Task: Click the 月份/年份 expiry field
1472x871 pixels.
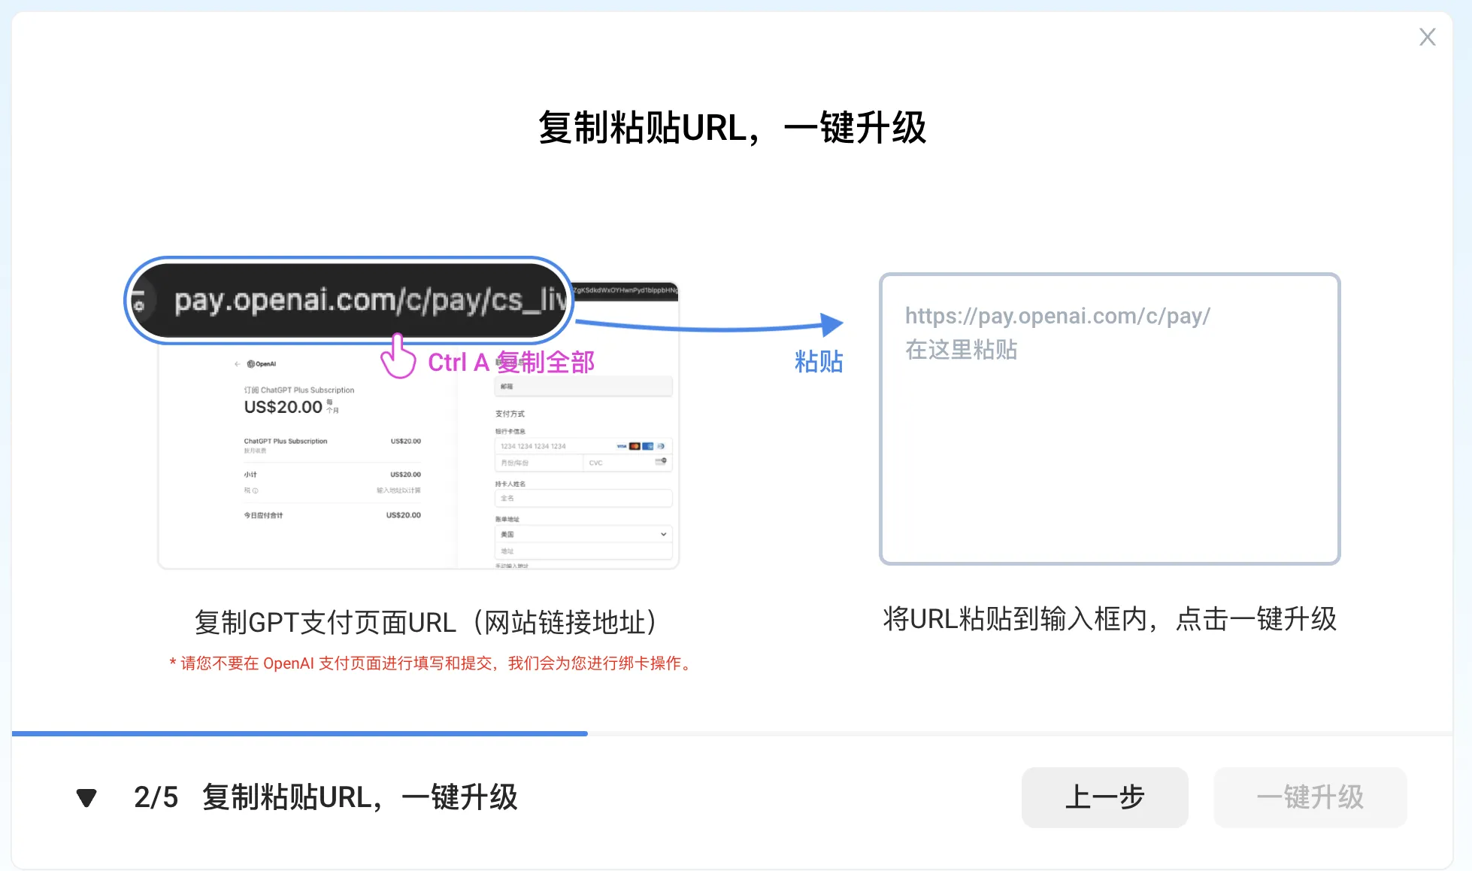Action: pos(539,463)
